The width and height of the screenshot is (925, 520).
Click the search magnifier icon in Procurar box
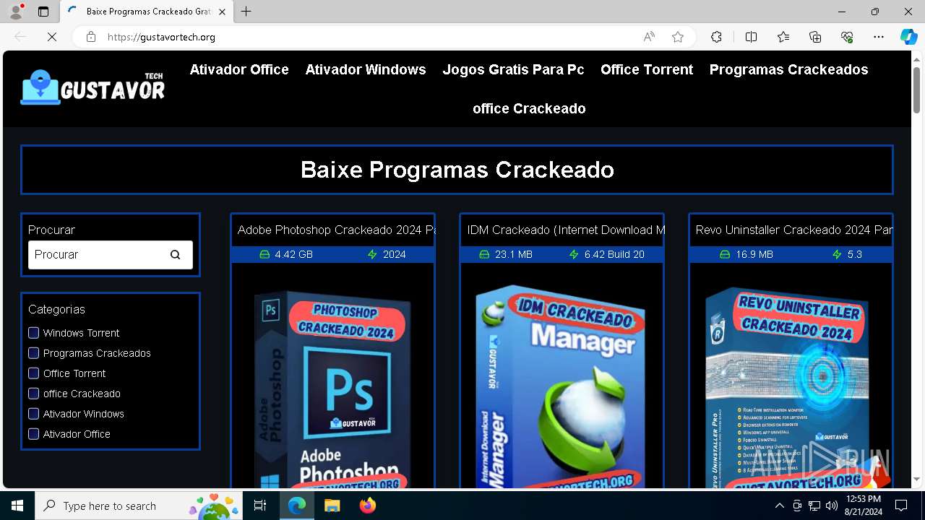[x=175, y=254]
